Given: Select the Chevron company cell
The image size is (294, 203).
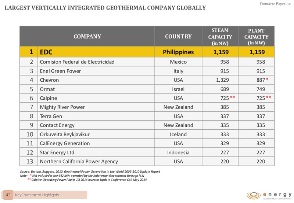Looking at the screenshot, I should coord(96,80).
